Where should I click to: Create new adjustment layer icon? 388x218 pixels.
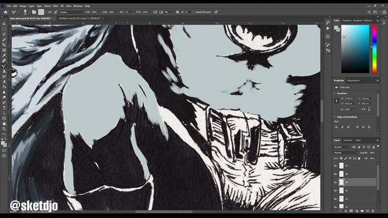pos(356,211)
